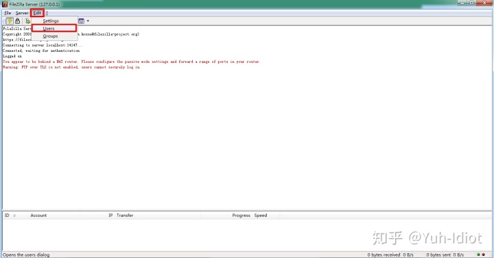The width and height of the screenshot is (494, 258).
Task: Toggle the lightning bolt active connection icon
Action: click(10, 21)
